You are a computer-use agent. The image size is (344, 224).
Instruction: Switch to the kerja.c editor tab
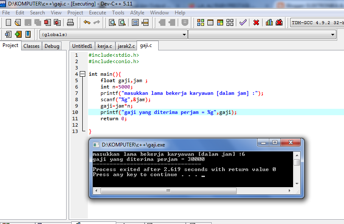[x=105, y=46]
